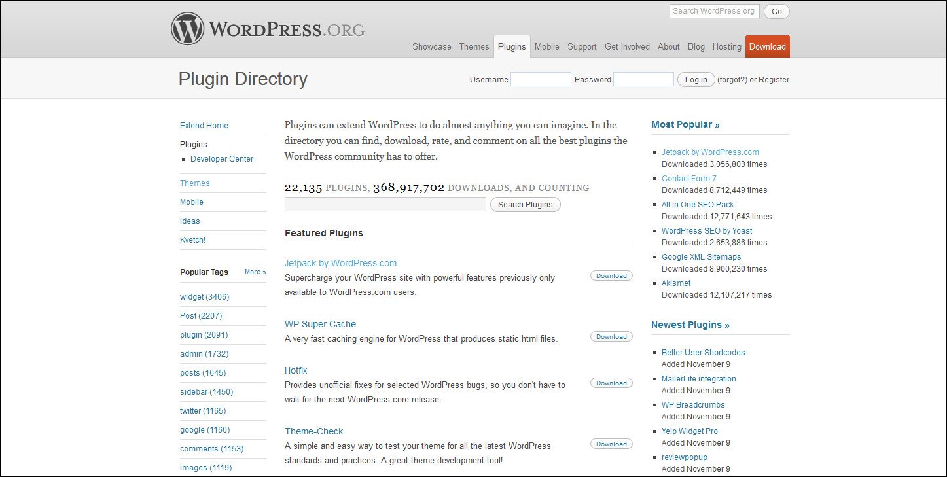This screenshot has width=947, height=477.
Task: Open the Theme-Check plugin link
Action: (313, 431)
